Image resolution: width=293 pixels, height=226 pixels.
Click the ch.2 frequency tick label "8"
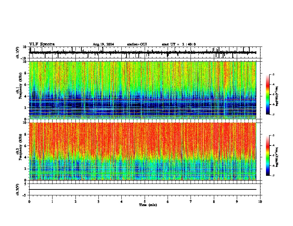[x=26, y=134]
